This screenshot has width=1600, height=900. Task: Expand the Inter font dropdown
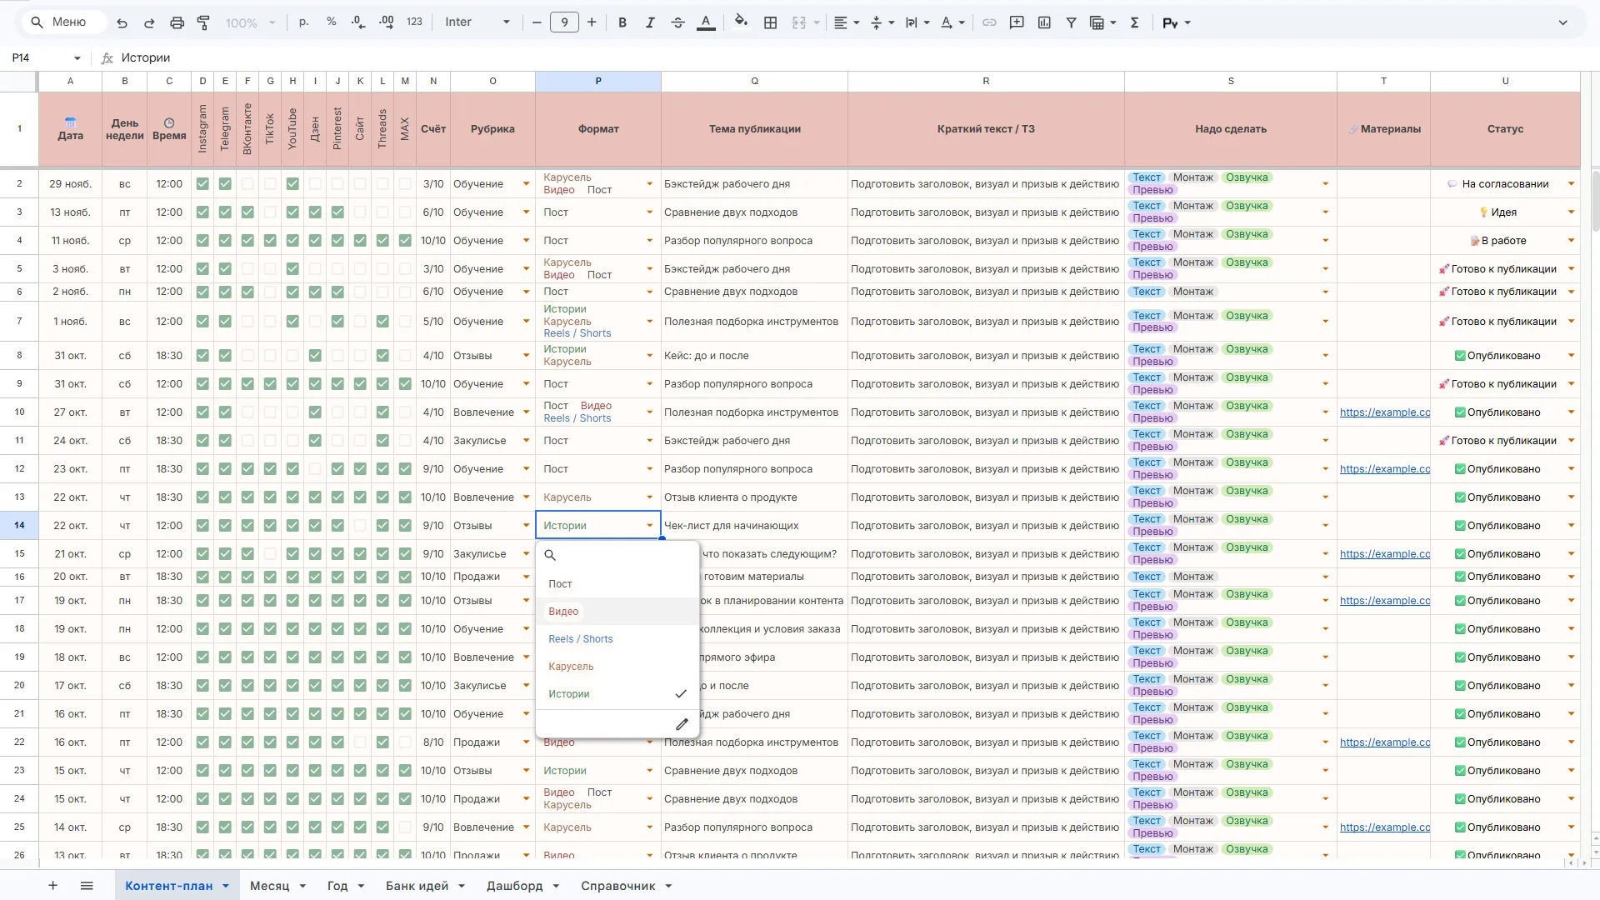coord(505,22)
